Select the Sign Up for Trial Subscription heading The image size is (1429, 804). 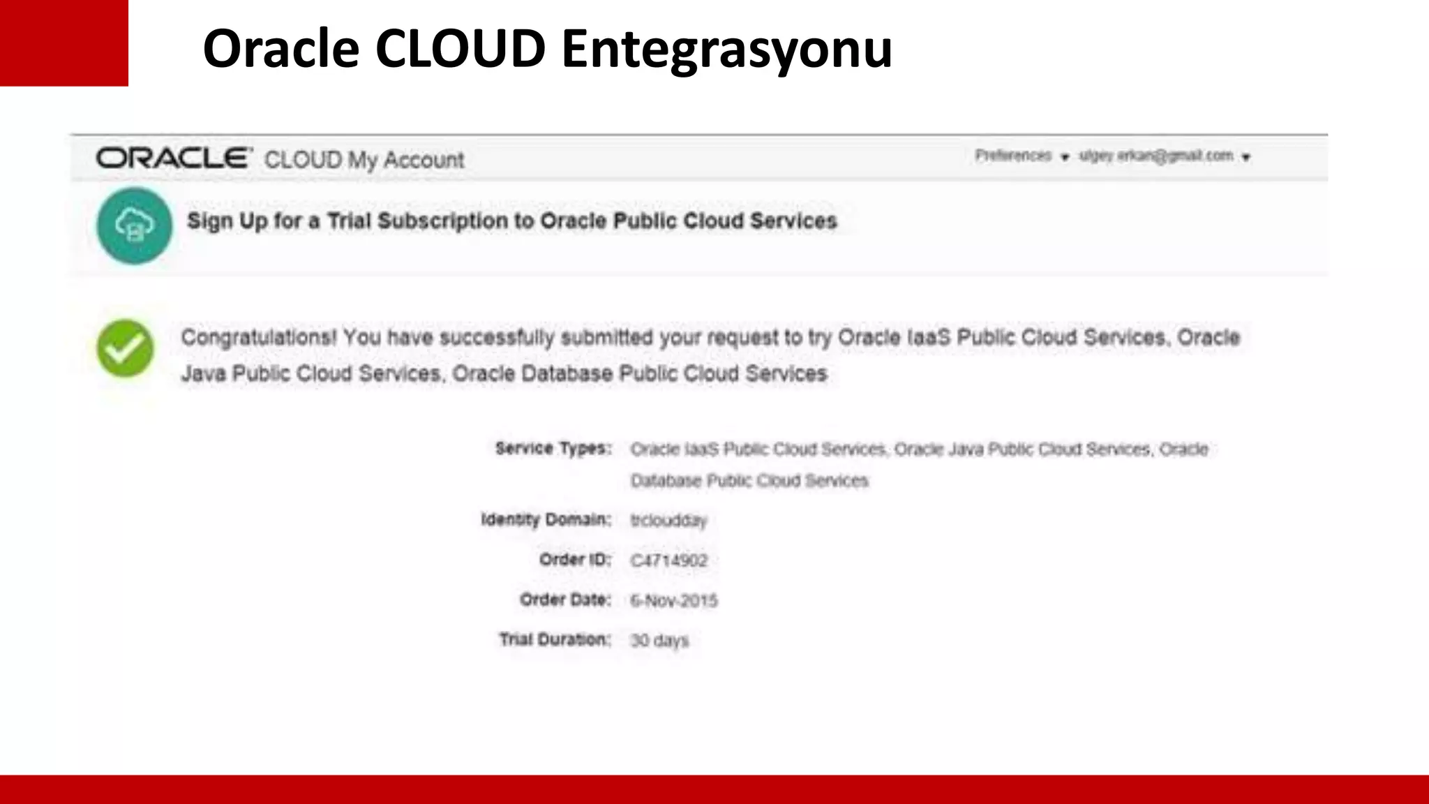(x=512, y=221)
